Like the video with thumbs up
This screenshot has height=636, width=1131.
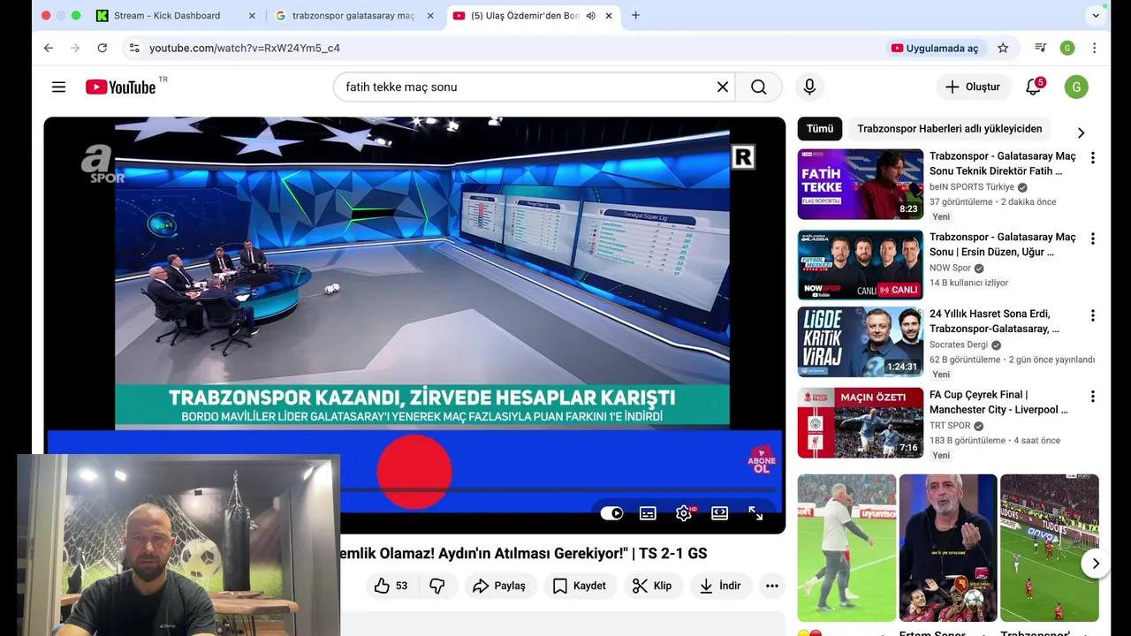tap(391, 586)
